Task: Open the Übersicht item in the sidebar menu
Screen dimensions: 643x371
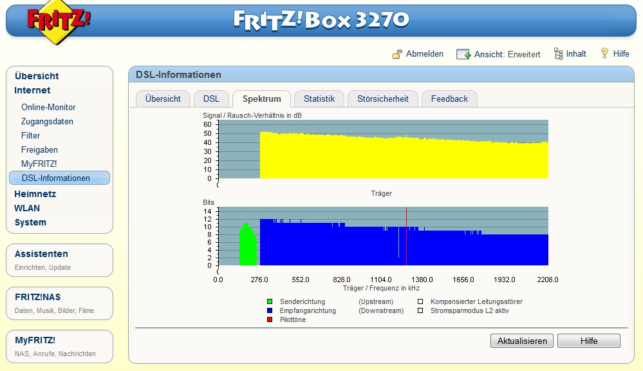Action: point(37,76)
